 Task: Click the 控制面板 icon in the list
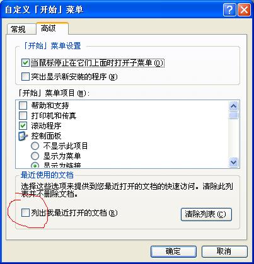click(23, 136)
